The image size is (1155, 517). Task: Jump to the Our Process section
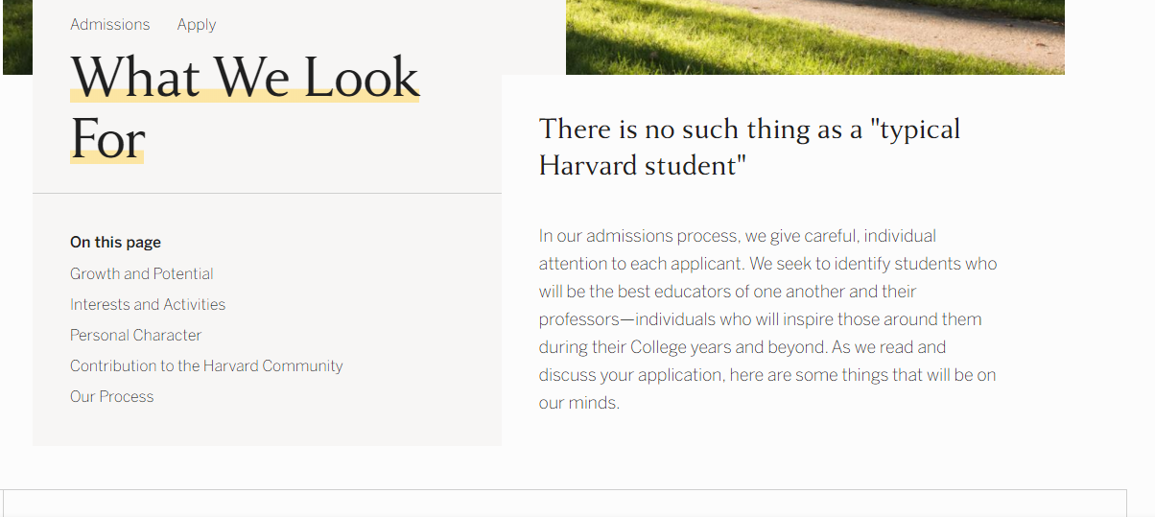tap(111, 396)
